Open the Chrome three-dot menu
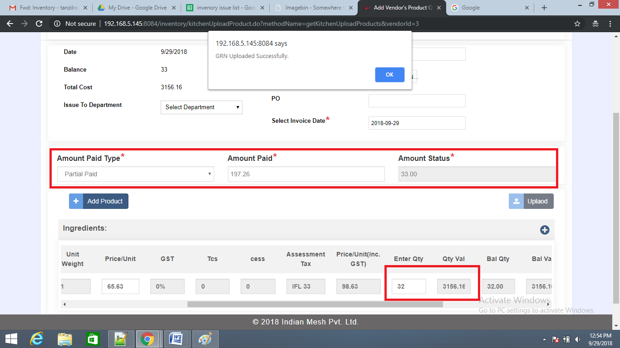Screen dimensions: 620x348 point(610,24)
